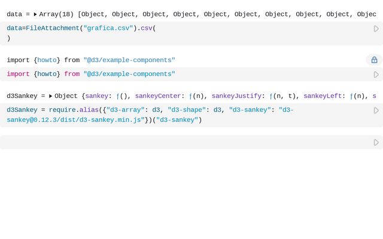Click the lock icon on import output
The image size is (383, 239).
click(374, 60)
